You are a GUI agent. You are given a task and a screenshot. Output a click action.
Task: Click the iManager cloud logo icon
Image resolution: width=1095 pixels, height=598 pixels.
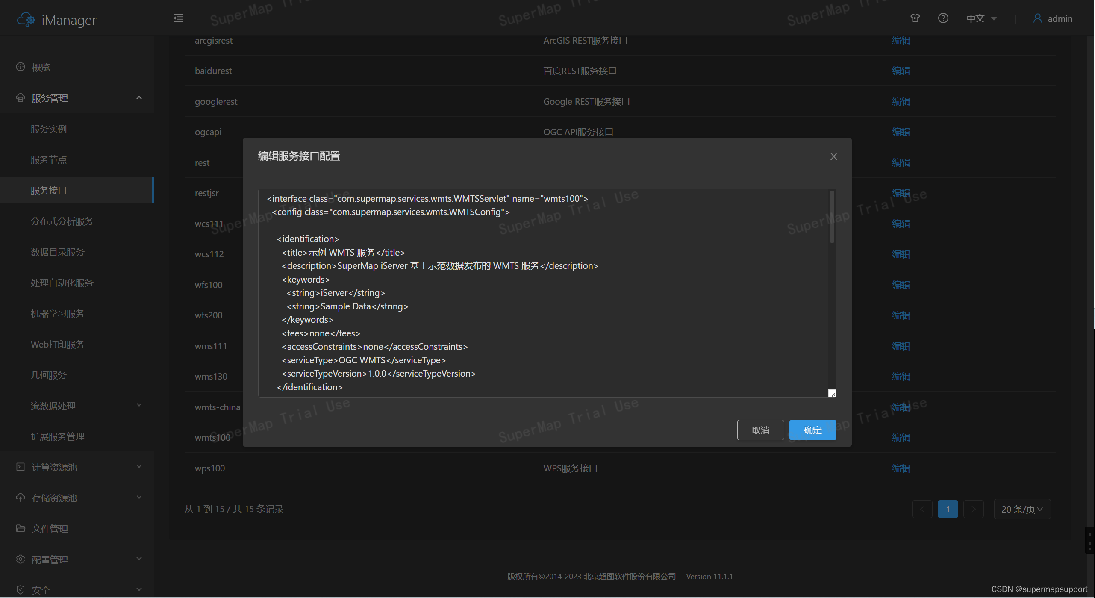coord(26,20)
